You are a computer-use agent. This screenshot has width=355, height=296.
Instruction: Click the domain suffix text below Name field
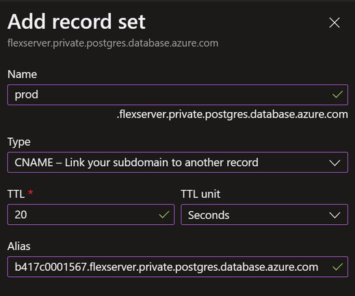click(x=233, y=114)
